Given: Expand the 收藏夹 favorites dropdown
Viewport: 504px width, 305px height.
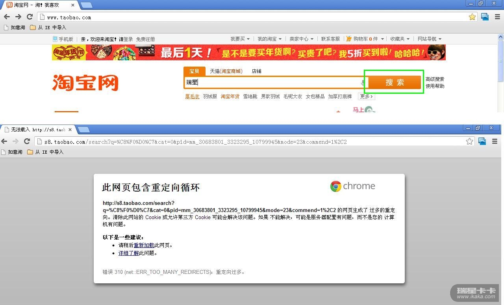Looking at the screenshot, I should [x=400, y=39].
